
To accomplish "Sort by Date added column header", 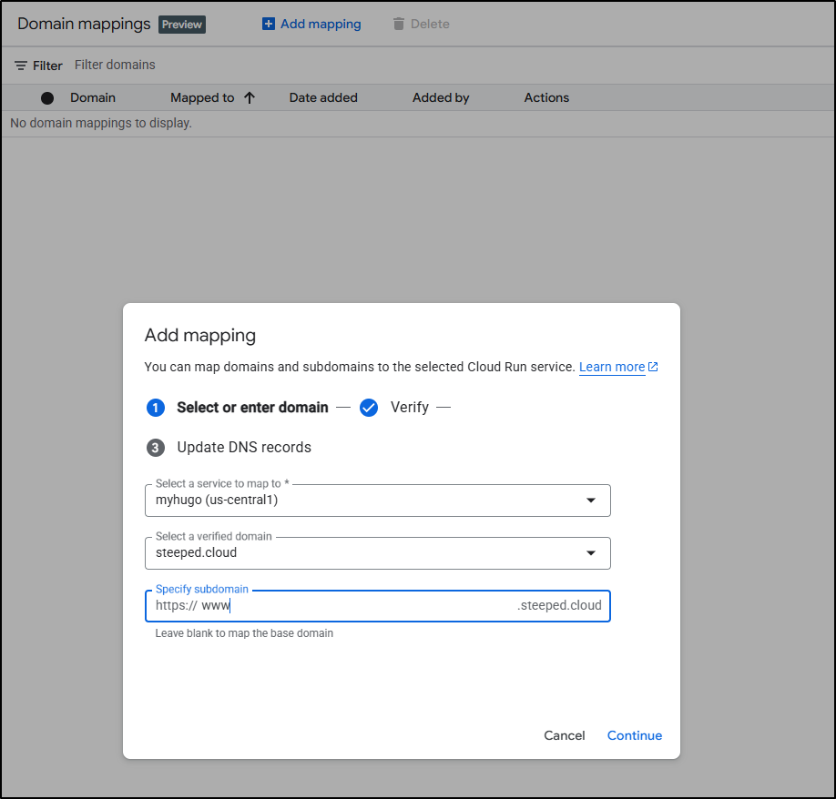I will click(x=323, y=97).
